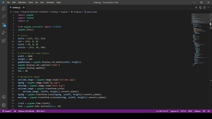Open the Search view

4,16
